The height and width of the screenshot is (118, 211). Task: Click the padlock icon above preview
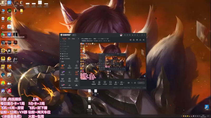click(x=134, y=40)
